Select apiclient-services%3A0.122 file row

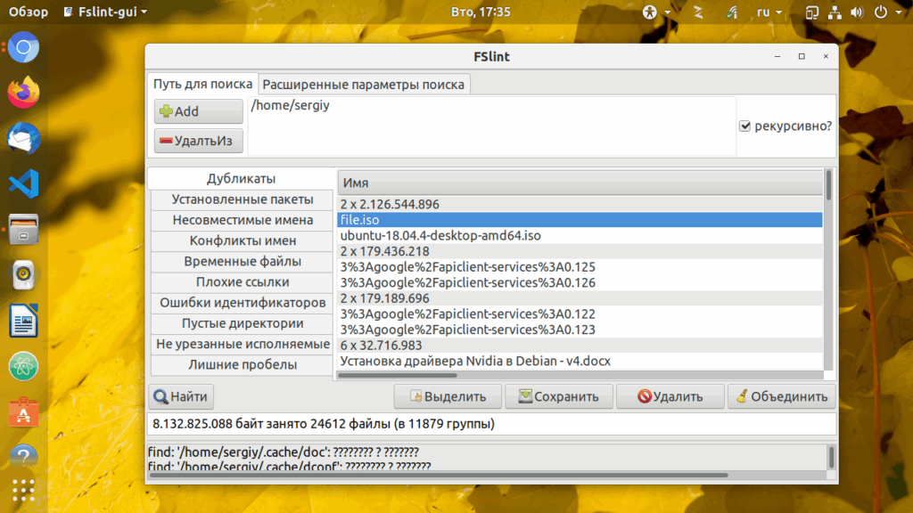point(580,314)
